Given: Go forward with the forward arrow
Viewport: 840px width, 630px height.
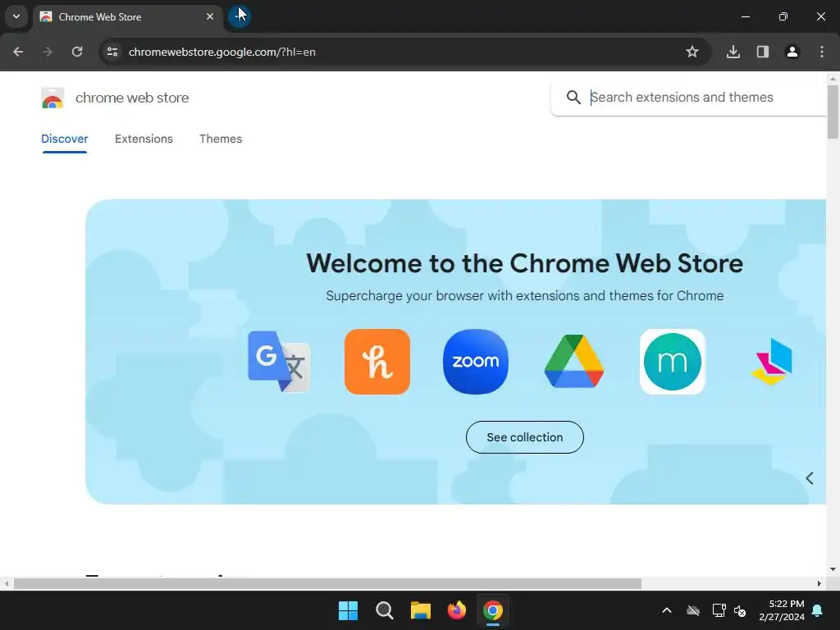Looking at the screenshot, I should point(48,52).
